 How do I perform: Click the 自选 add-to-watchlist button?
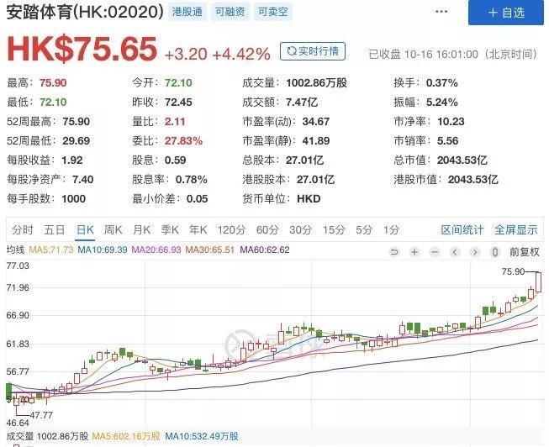pyautogui.click(x=505, y=13)
